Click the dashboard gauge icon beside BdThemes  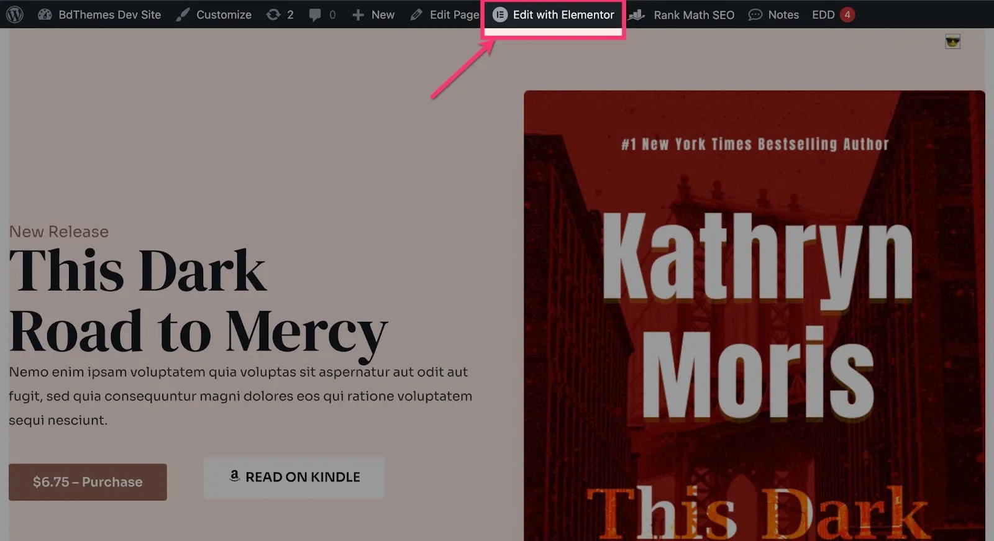(45, 14)
